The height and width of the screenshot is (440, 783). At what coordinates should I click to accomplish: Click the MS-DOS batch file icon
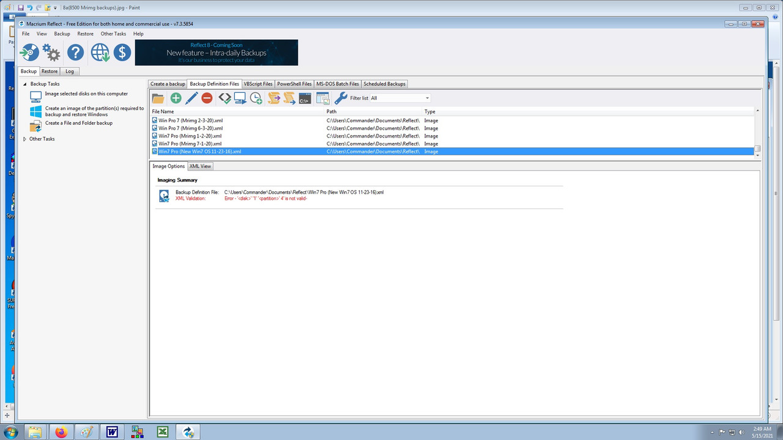pyautogui.click(x=305, y=98)
